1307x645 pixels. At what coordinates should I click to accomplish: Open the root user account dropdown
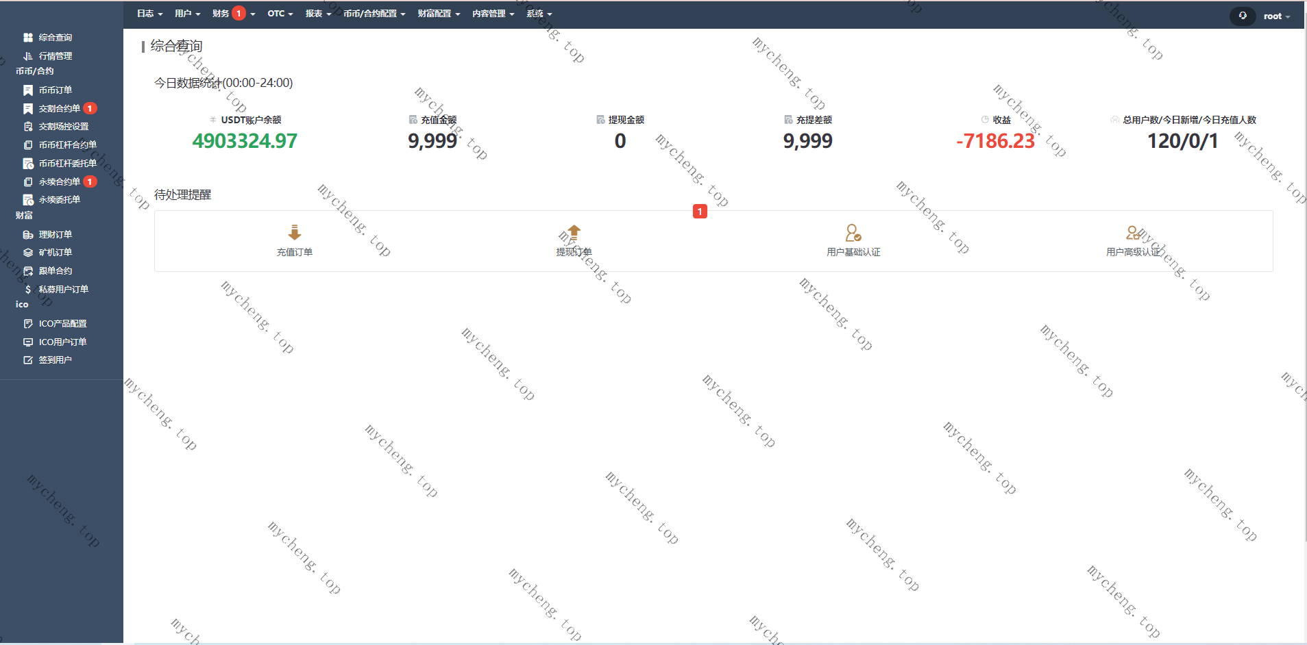pyautogui.click(x=1277, y=16)
